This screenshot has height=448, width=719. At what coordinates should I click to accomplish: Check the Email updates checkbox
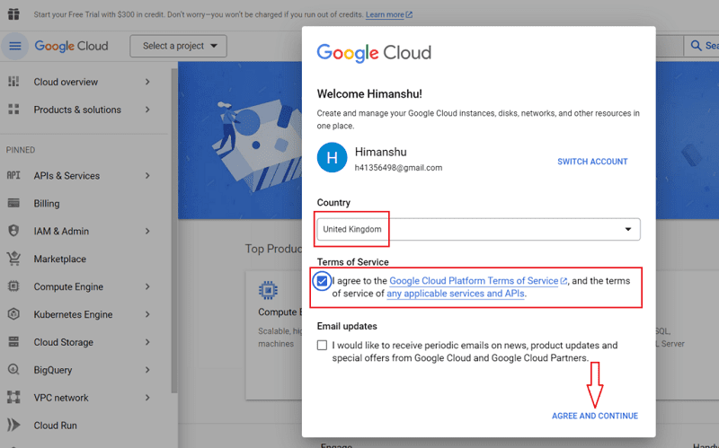(322, 345)
